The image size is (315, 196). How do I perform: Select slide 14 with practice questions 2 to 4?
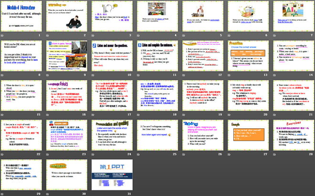pyautogui.click(x=294, y=56)
